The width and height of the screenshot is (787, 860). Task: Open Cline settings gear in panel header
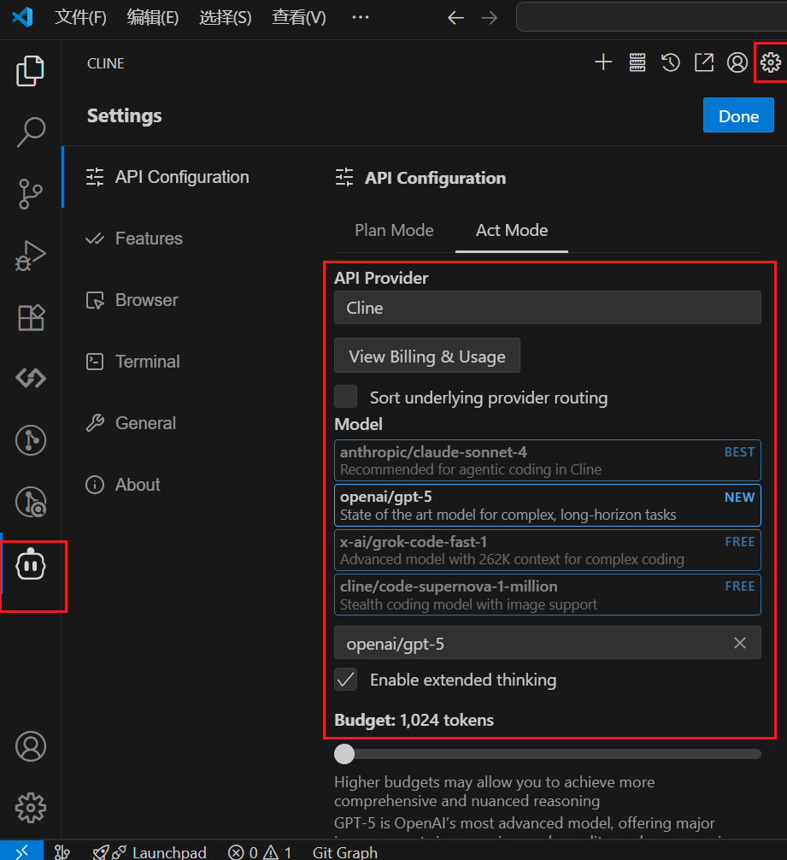[771, 62]
